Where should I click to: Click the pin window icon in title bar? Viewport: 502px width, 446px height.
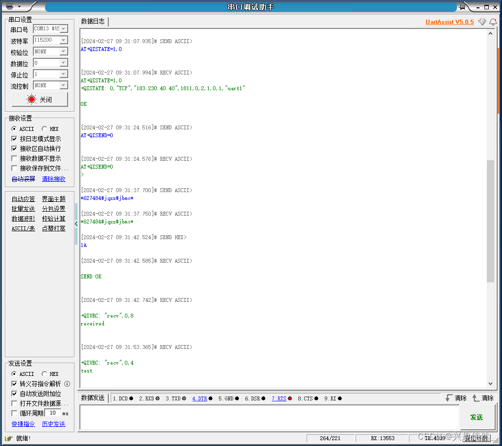[462, 7]
